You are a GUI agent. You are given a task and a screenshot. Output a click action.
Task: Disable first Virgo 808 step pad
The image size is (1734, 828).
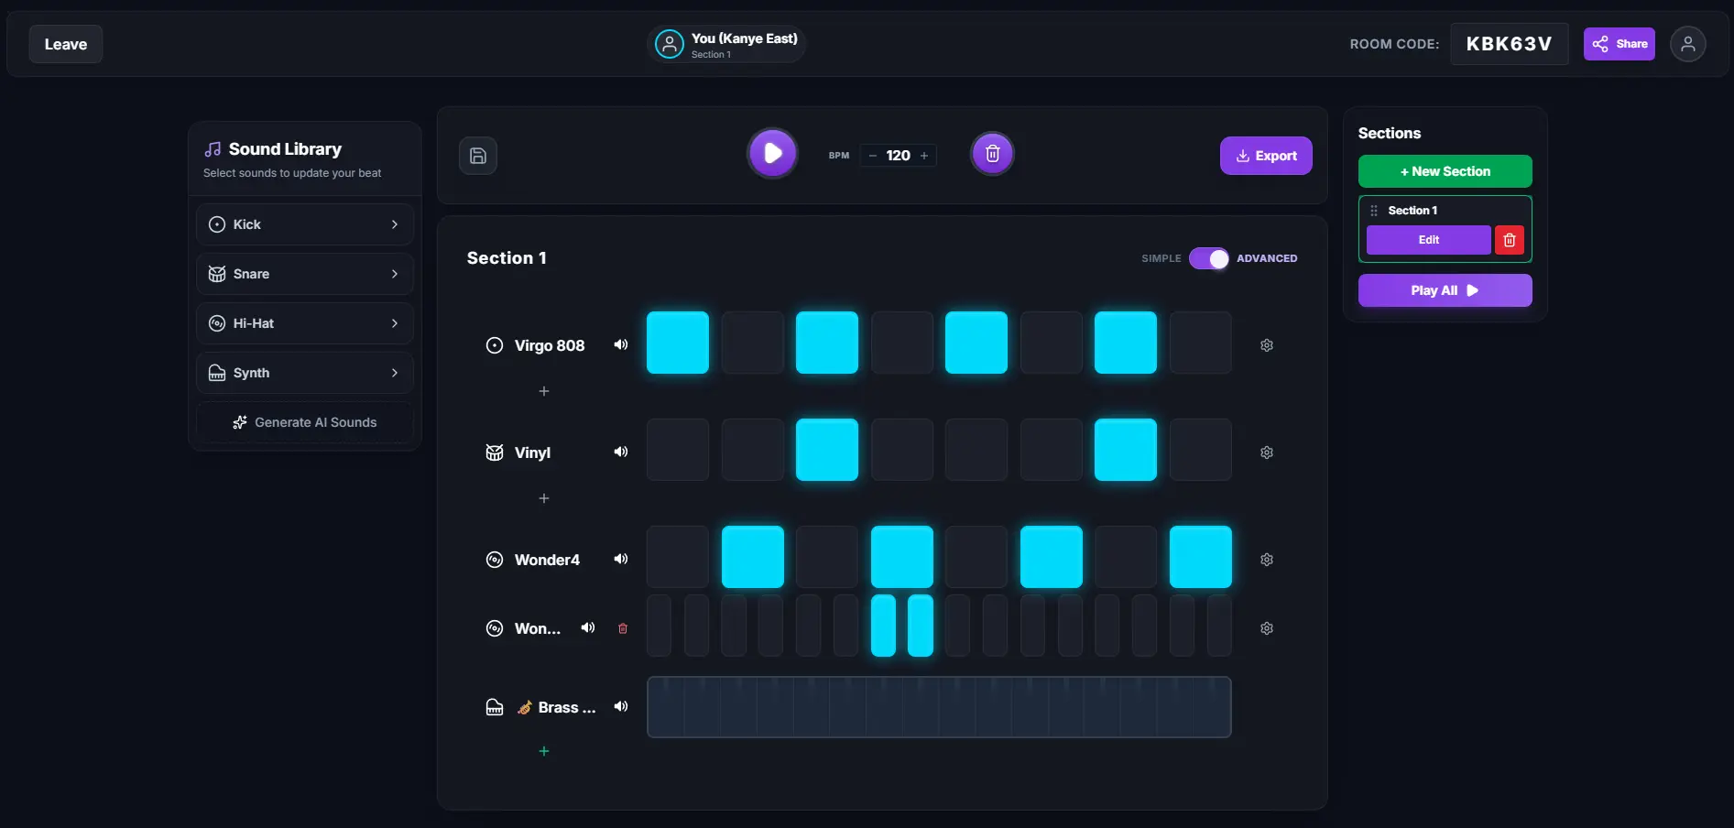tap(678, 343)
